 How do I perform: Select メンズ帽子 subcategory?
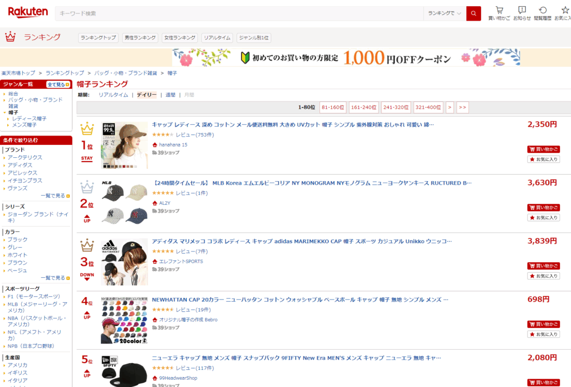point(24,125)
